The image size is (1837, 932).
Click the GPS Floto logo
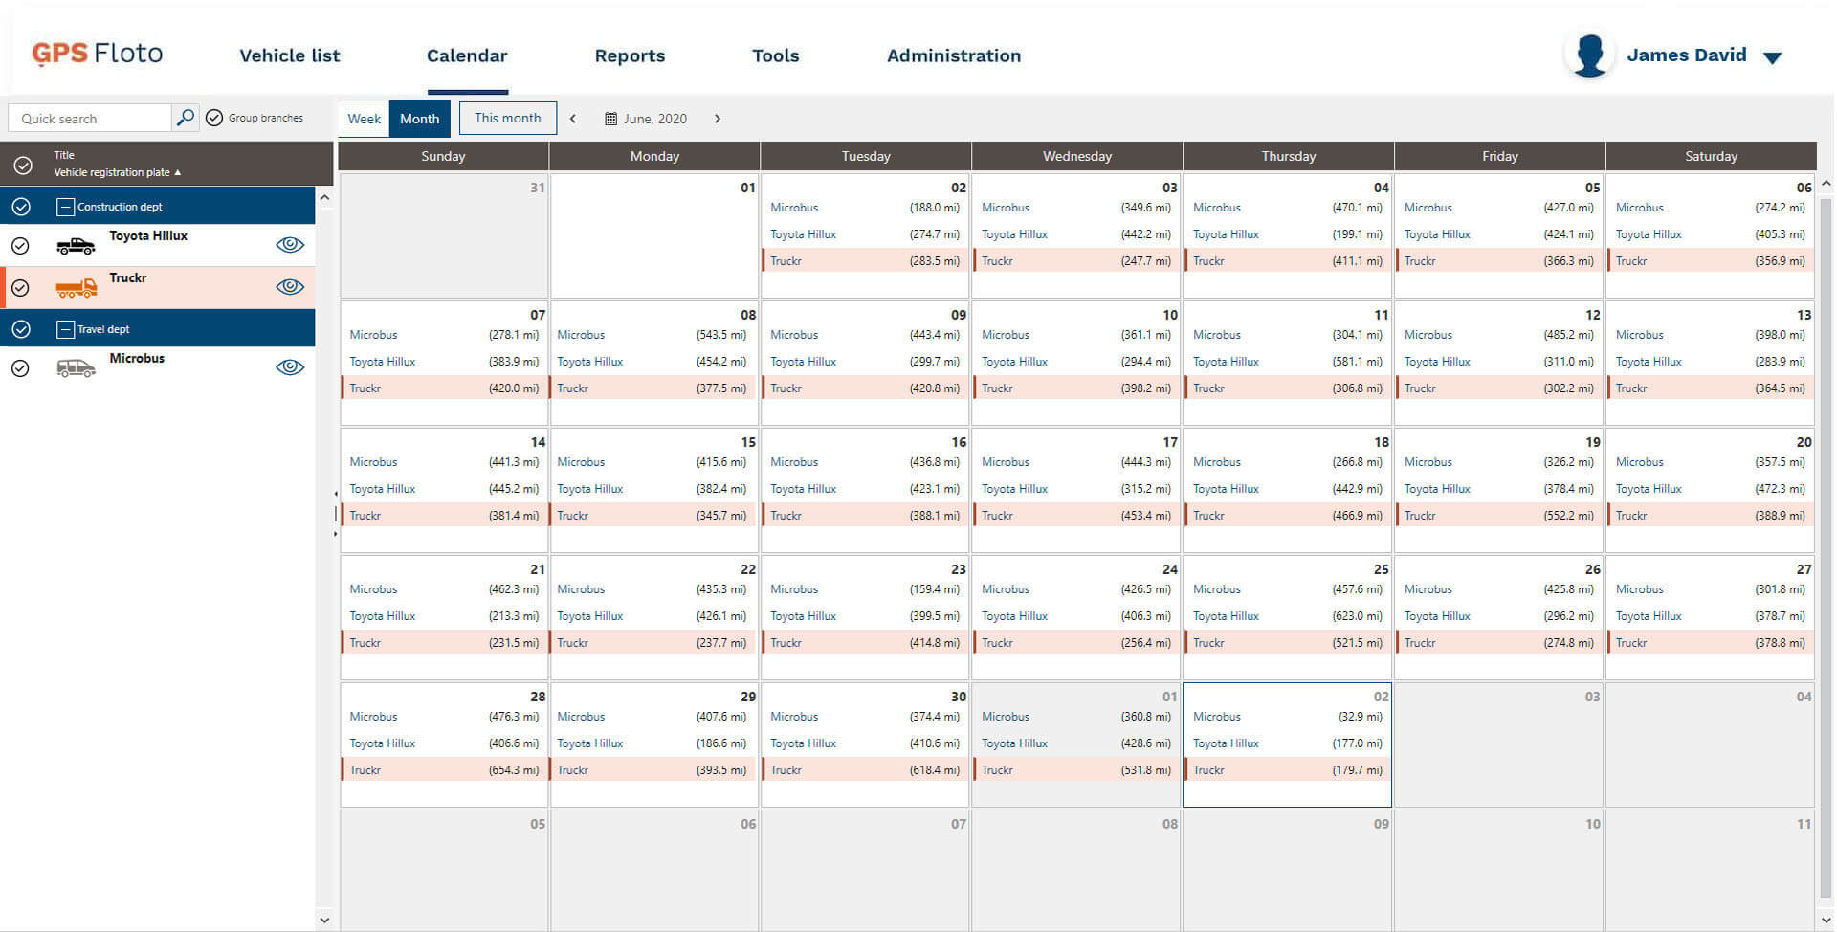(98, 54)
